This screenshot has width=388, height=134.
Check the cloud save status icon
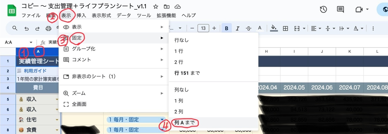pos(178,6)
